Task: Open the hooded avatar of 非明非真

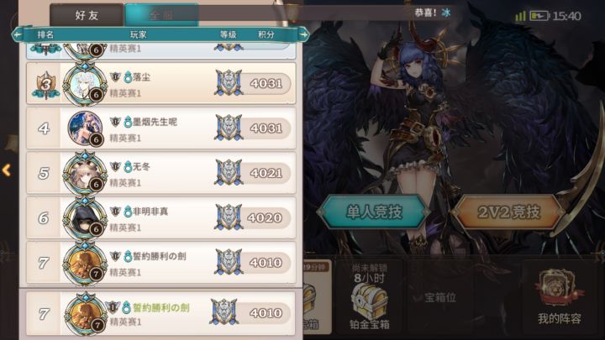Action: 85,218
